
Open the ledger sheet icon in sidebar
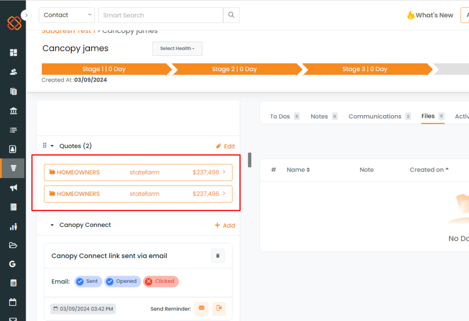click(x=13, y=207)
